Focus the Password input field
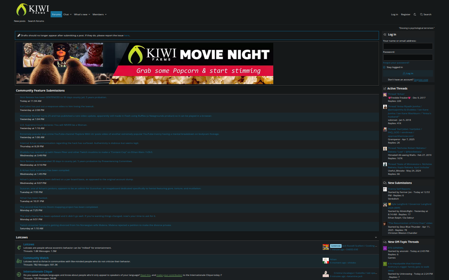This screenshot has width=449, height=280. [408, 57]
